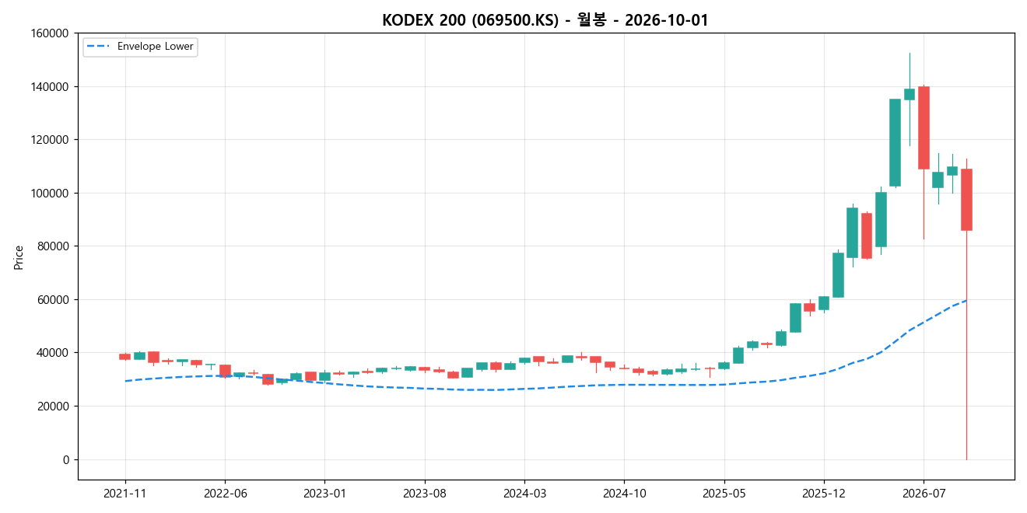Click the 2024-03 x-axis date label
The height and width of the screenshot is (513, 1027).
(524, 493)
